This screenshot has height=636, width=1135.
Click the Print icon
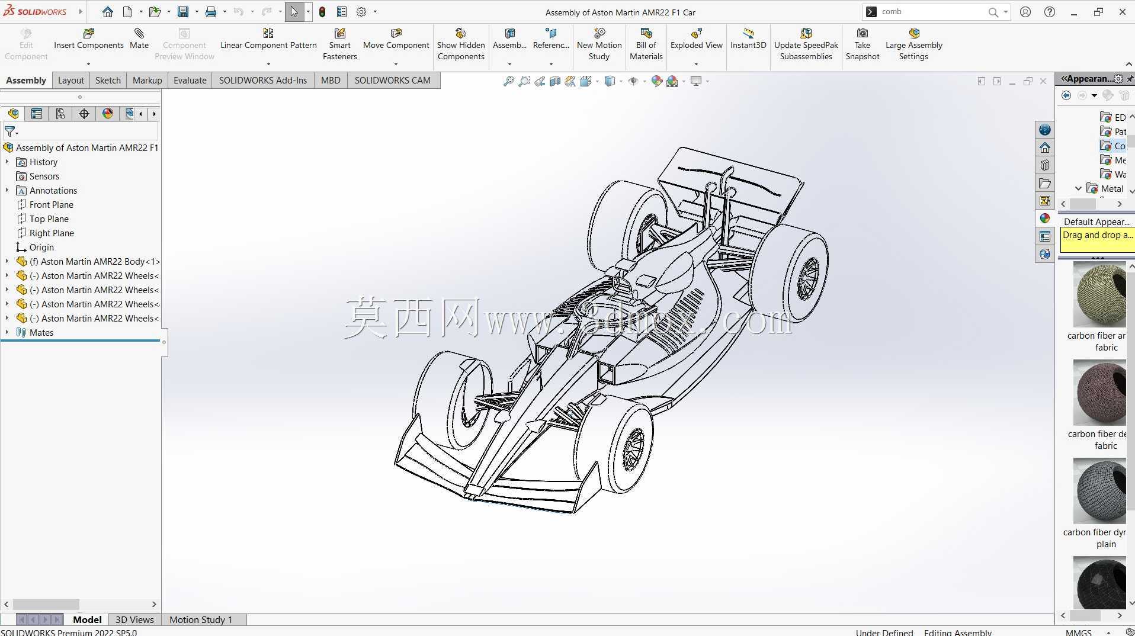click(x=210, y=12)
